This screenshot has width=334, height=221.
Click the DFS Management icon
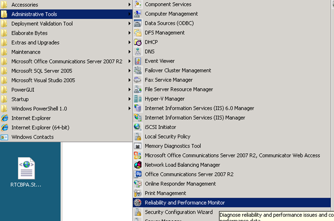click(138, 32)
